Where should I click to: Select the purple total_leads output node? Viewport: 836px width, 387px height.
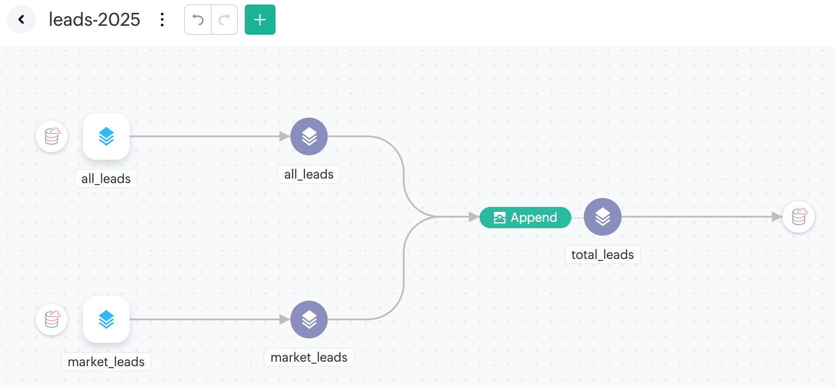[603, 217]
